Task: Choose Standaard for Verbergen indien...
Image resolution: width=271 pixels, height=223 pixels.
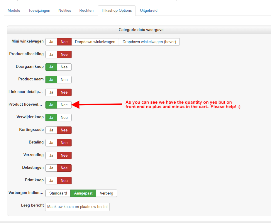Action: (x=58, y=193)
